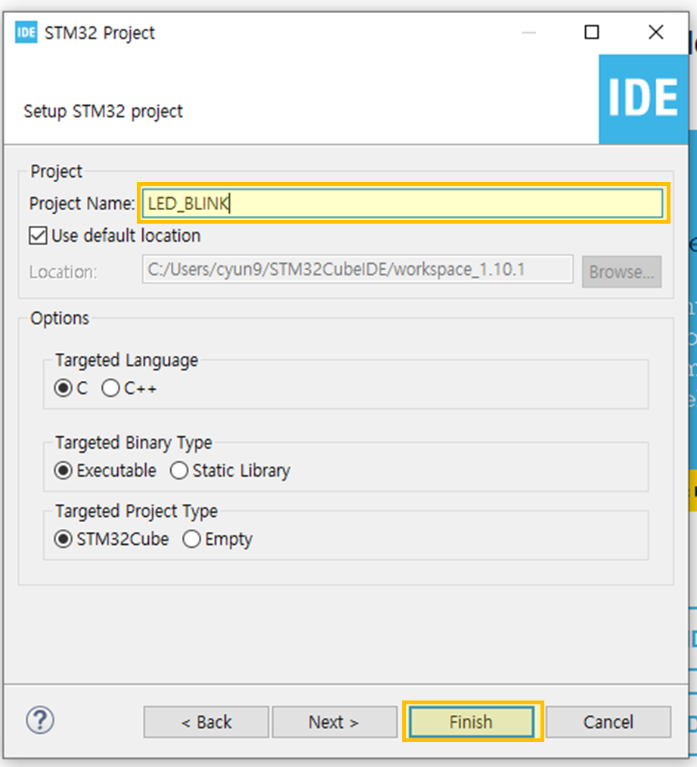Uncheck the Use default location checkbox
The image size is (697, 767).
pos(39,236)
